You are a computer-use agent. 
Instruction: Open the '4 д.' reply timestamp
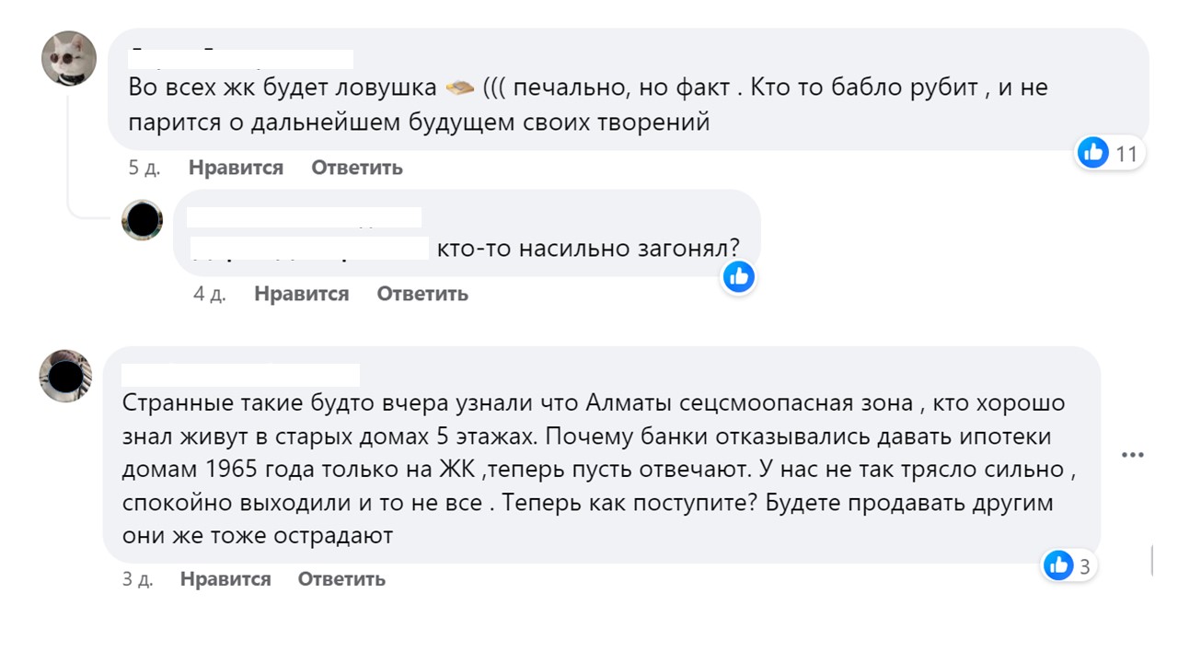pyautogui.click(x=210, y=294)
